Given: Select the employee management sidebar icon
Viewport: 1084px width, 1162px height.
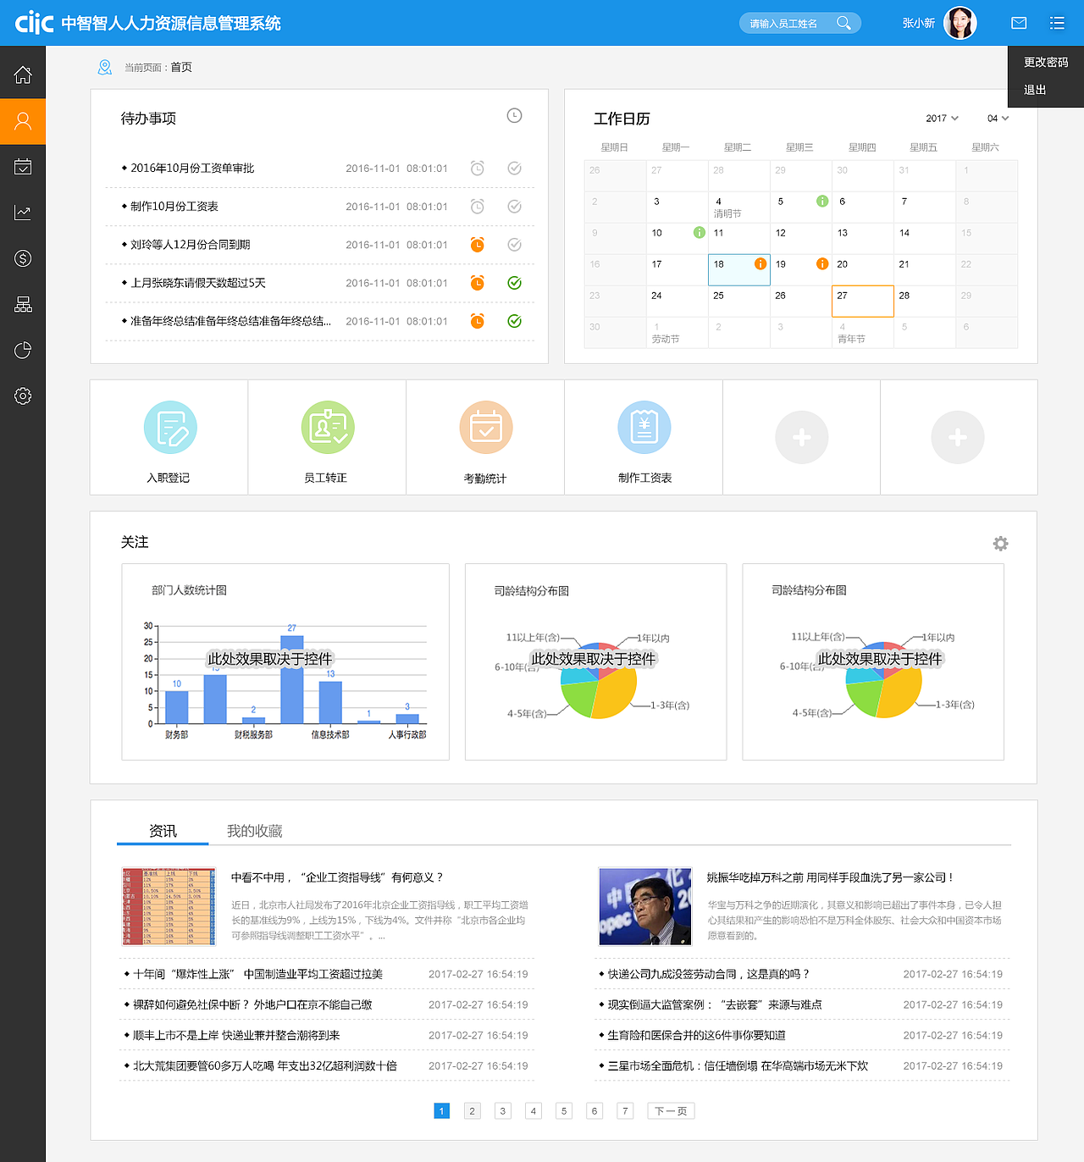Looking at the screenshot, I should pyautogui.click(x=23, y=121).
